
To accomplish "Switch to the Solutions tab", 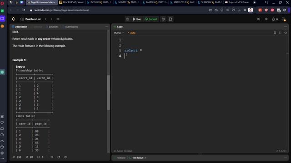I will coord(52,27).
